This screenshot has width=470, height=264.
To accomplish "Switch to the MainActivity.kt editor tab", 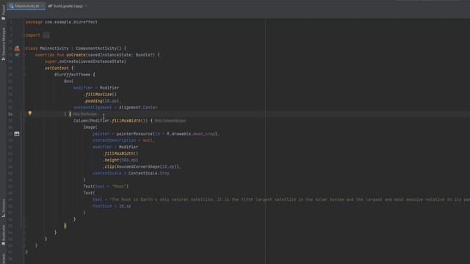I will coord(26,6).
